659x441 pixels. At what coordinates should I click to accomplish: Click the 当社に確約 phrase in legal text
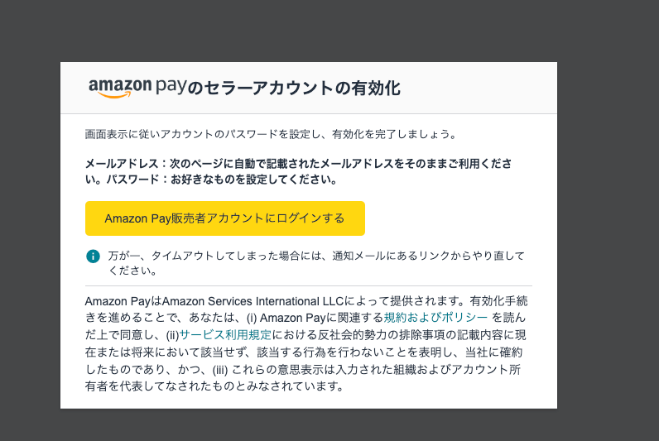(498, 352)
